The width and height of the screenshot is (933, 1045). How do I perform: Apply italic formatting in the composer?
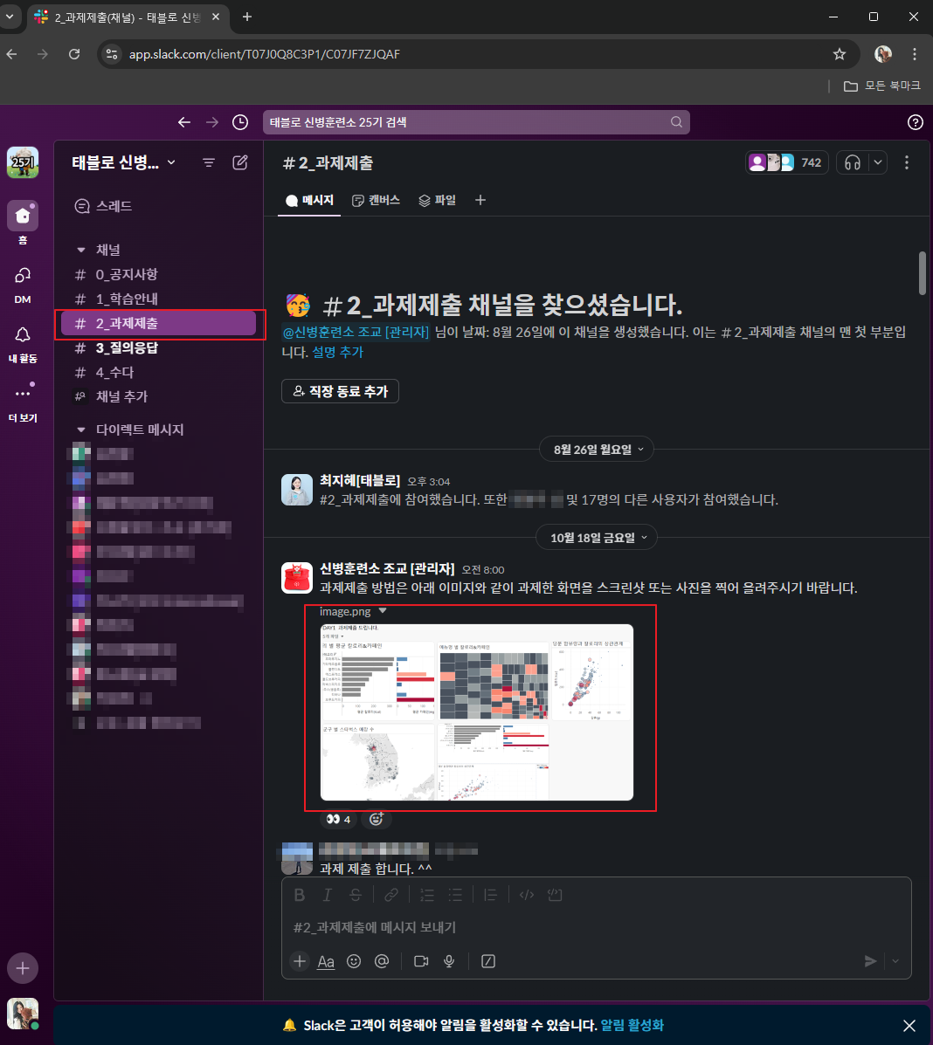[327, 894]
